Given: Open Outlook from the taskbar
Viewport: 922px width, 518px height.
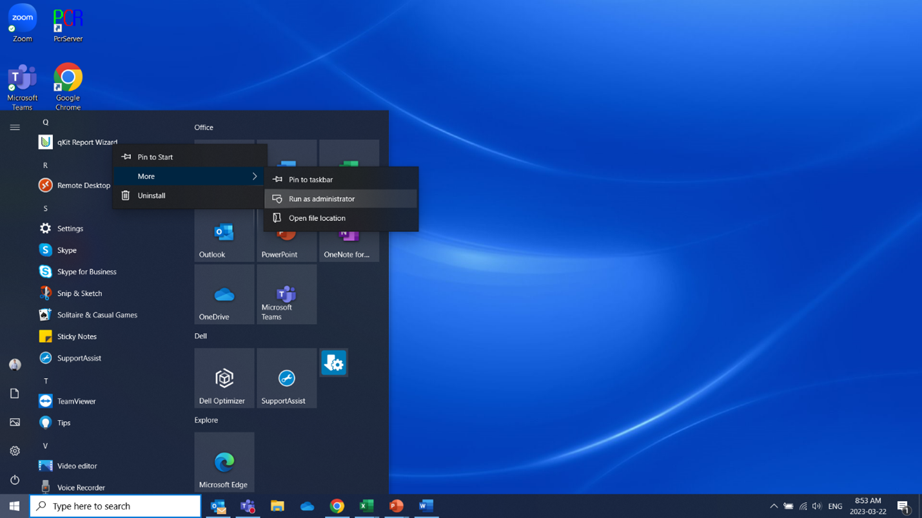Looking at the screenshot, I should [x=218, y=506].
